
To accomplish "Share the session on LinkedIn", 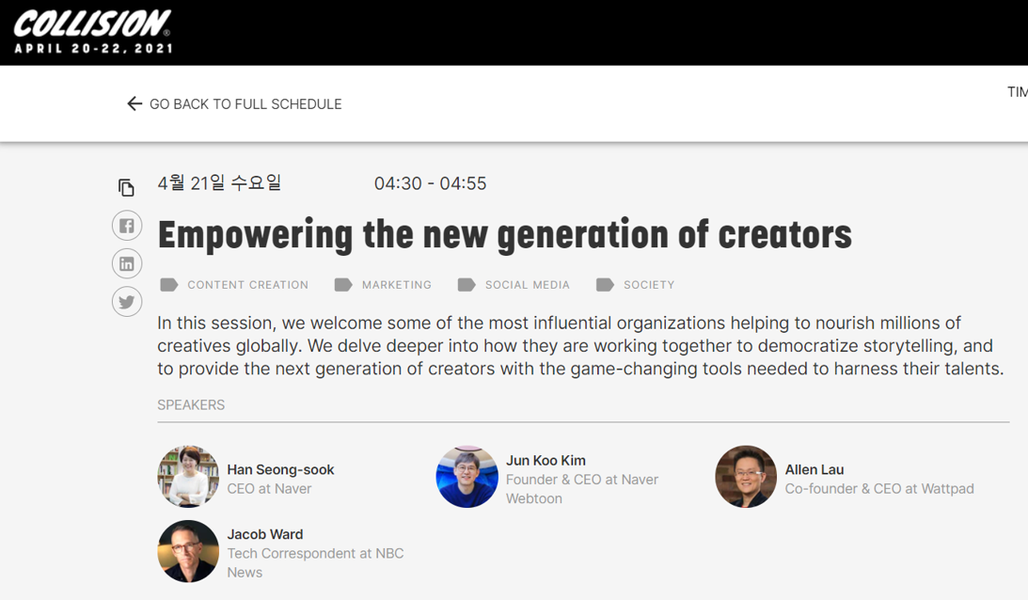I will point(127,263).
